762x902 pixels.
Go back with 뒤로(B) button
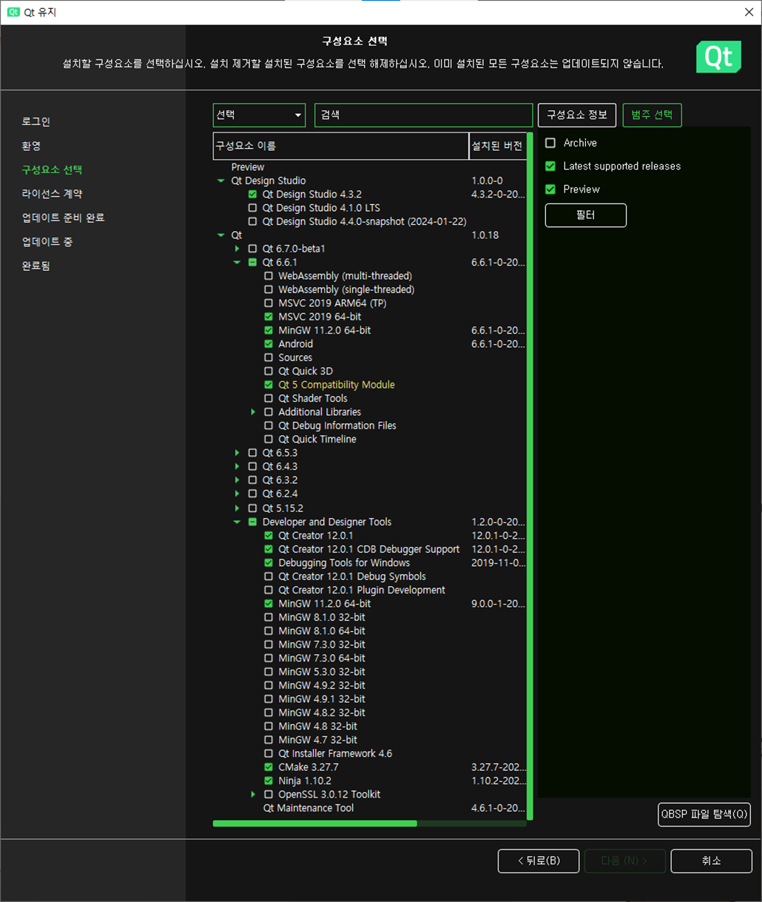tap(539, 861)
